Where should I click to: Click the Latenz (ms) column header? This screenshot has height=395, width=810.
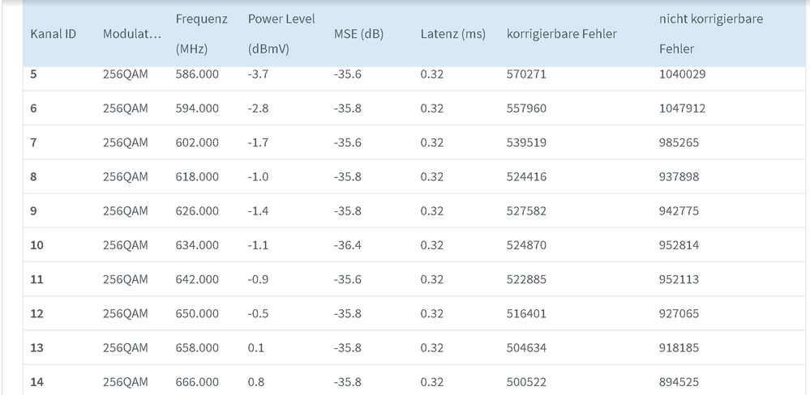(x=452, y=34)
